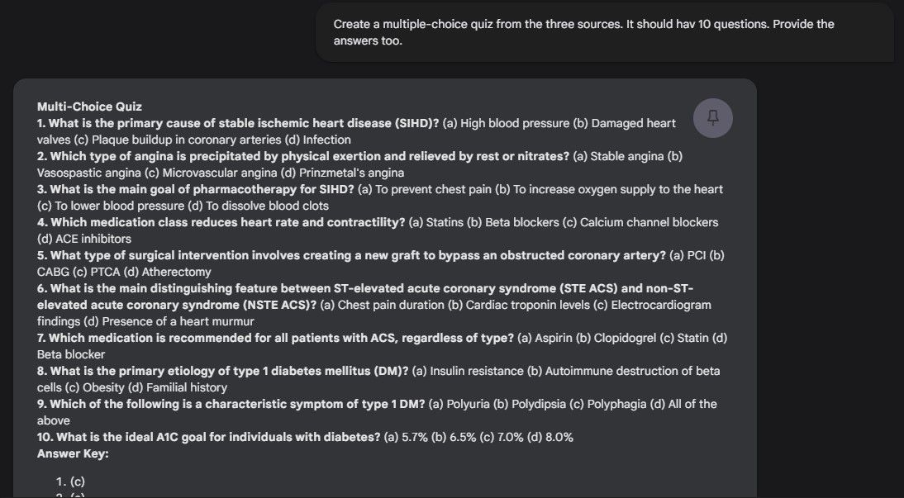
Task: Click question 5 about surgical graft intervention
Action: pos(331,254)
